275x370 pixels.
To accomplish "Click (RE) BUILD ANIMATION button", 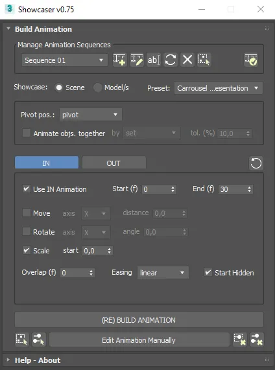I will pyautogui.click(x=139, y=319).
